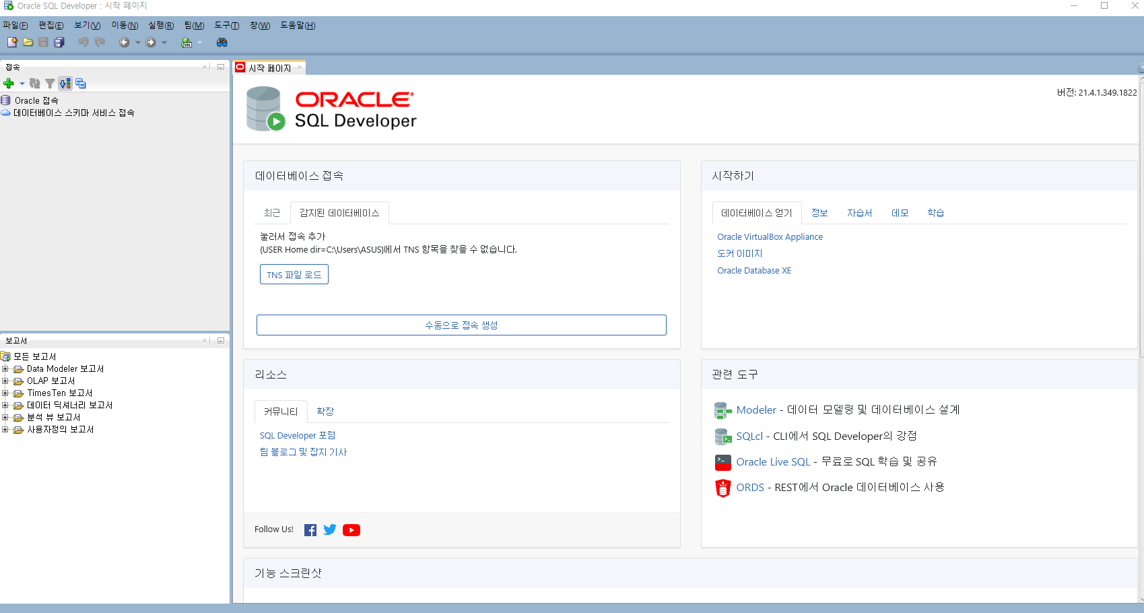
Task: Select the 시작 페이지 document tab
Action: tap(269, 68)
